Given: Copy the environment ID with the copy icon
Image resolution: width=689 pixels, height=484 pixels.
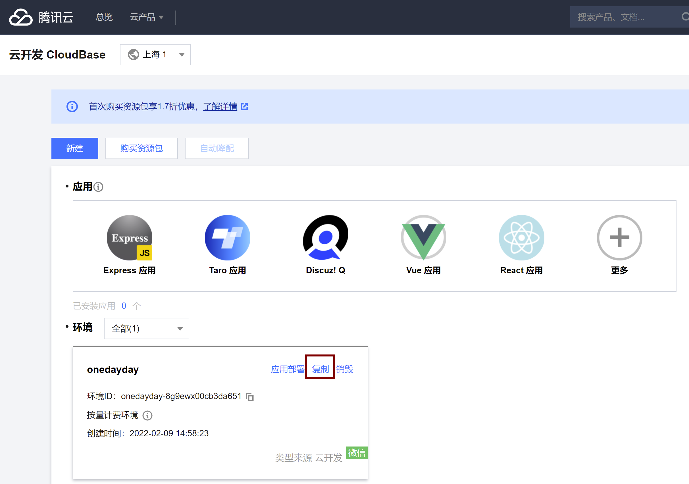Looking at the screenshot, I should (250, 397).
